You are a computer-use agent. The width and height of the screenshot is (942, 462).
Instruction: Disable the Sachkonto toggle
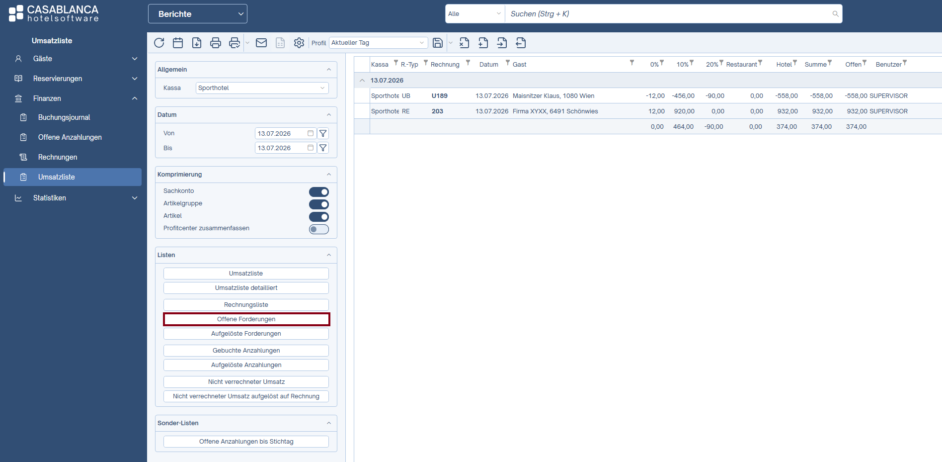(319, 192)
